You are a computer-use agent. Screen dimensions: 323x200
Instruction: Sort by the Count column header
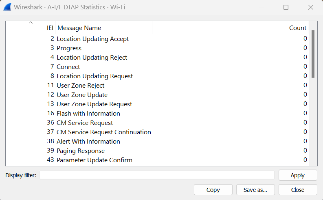pyautogui.click(x=297, y=28)
